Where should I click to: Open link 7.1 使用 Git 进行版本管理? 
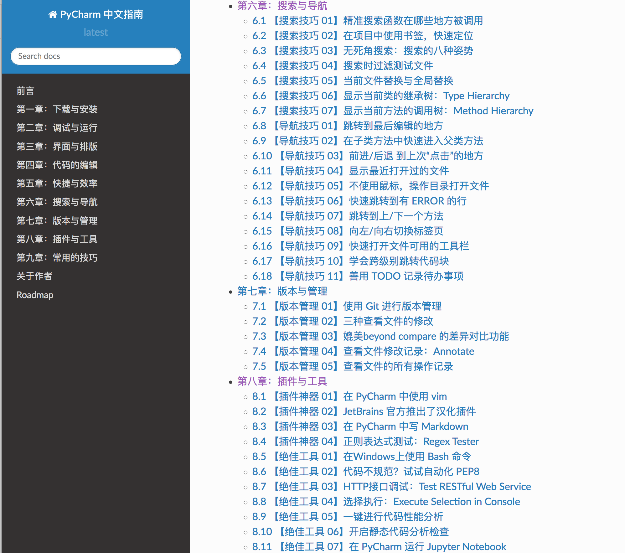click(347, 306)
